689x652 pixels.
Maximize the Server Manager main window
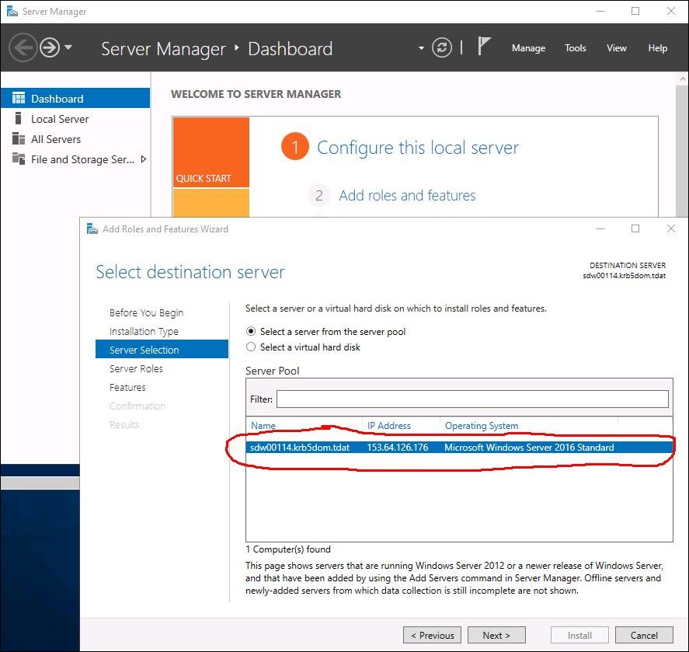click(x=635, y=11)
